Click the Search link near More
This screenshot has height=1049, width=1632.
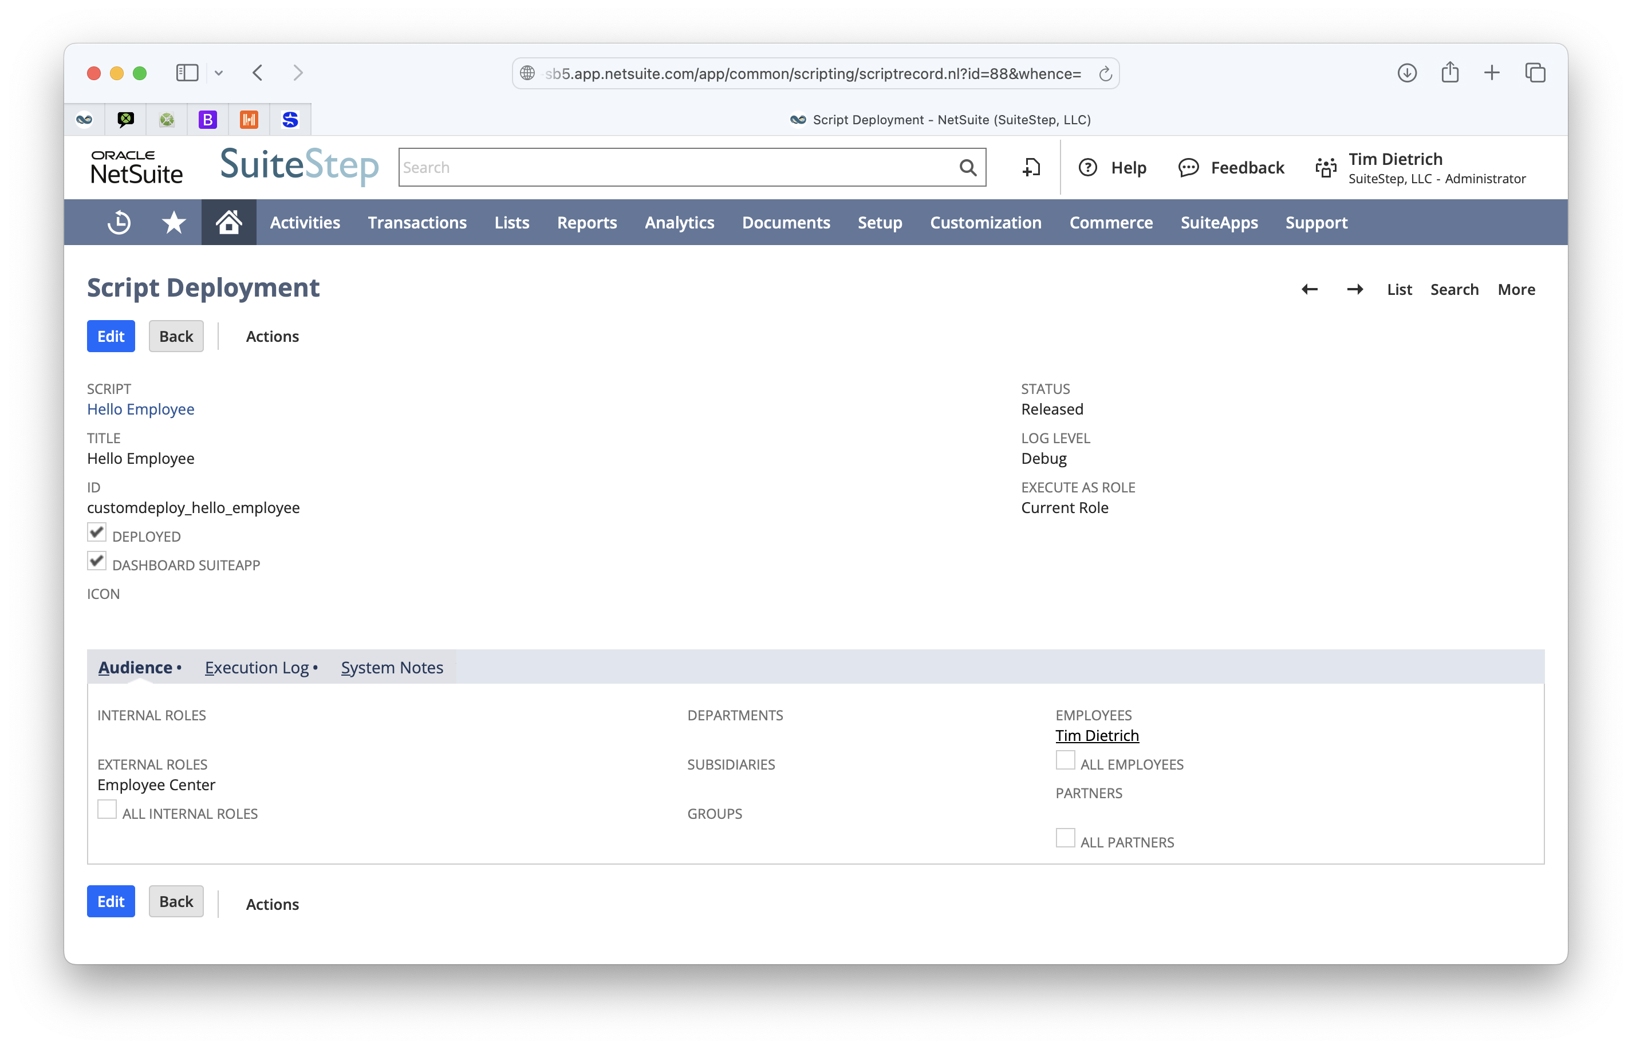point(1454,290)
